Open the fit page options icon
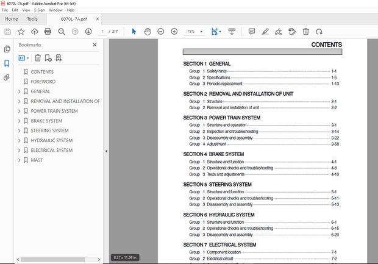Image resolution: width=378 pixels, height=264 pixels. click(216, 32)
